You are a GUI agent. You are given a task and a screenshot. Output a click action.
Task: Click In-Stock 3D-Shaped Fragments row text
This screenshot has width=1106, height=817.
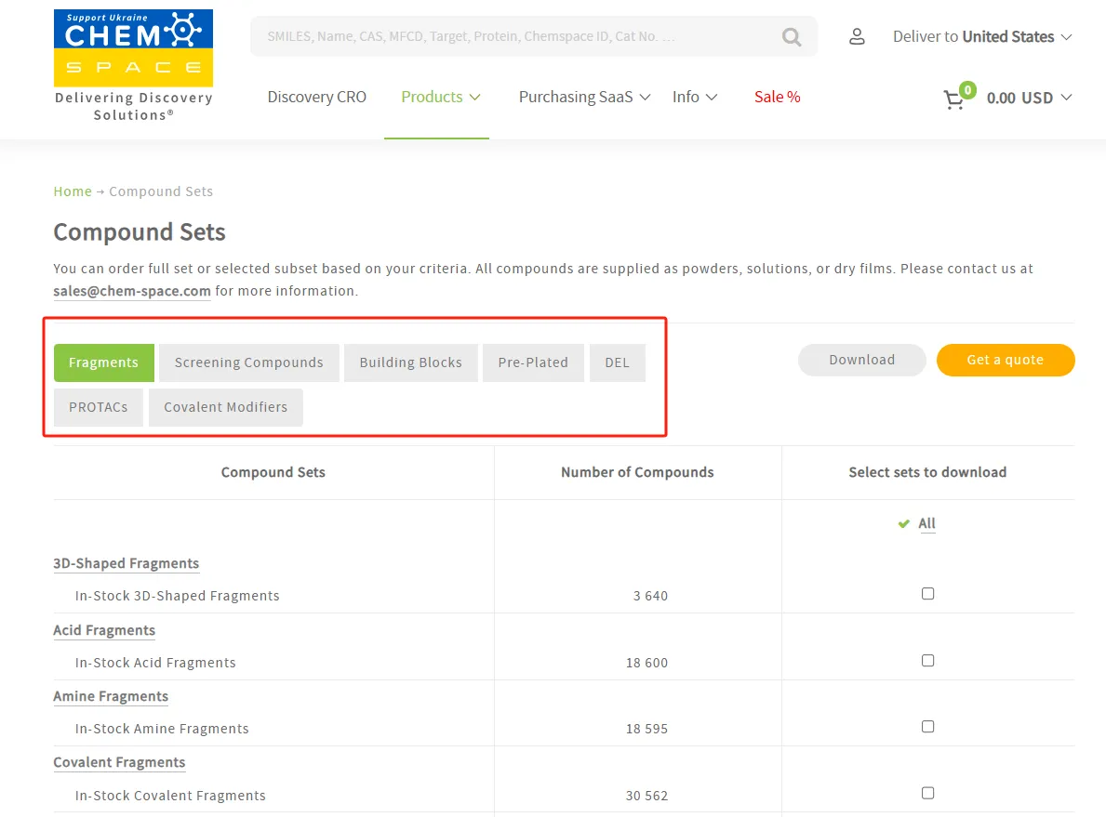pyautogui.click(x=177, y=596)
